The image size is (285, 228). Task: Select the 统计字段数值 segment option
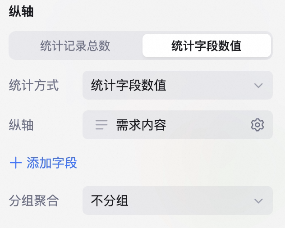point(207,46)
